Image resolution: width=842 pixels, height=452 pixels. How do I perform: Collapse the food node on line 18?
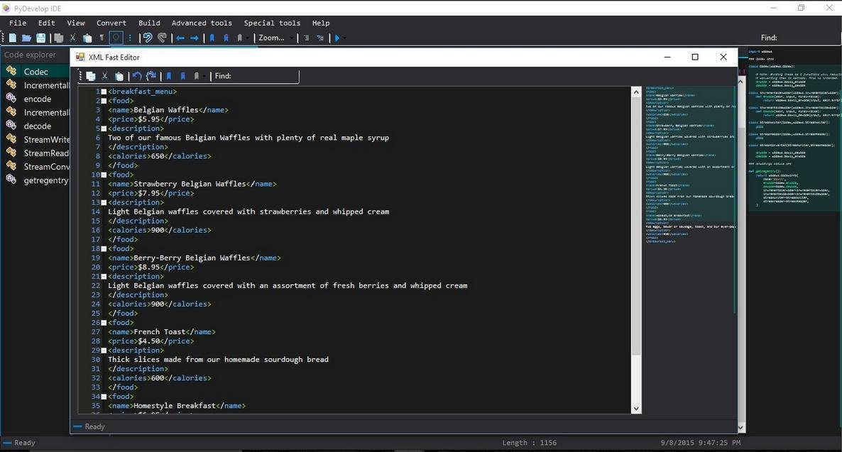[104, 249]
